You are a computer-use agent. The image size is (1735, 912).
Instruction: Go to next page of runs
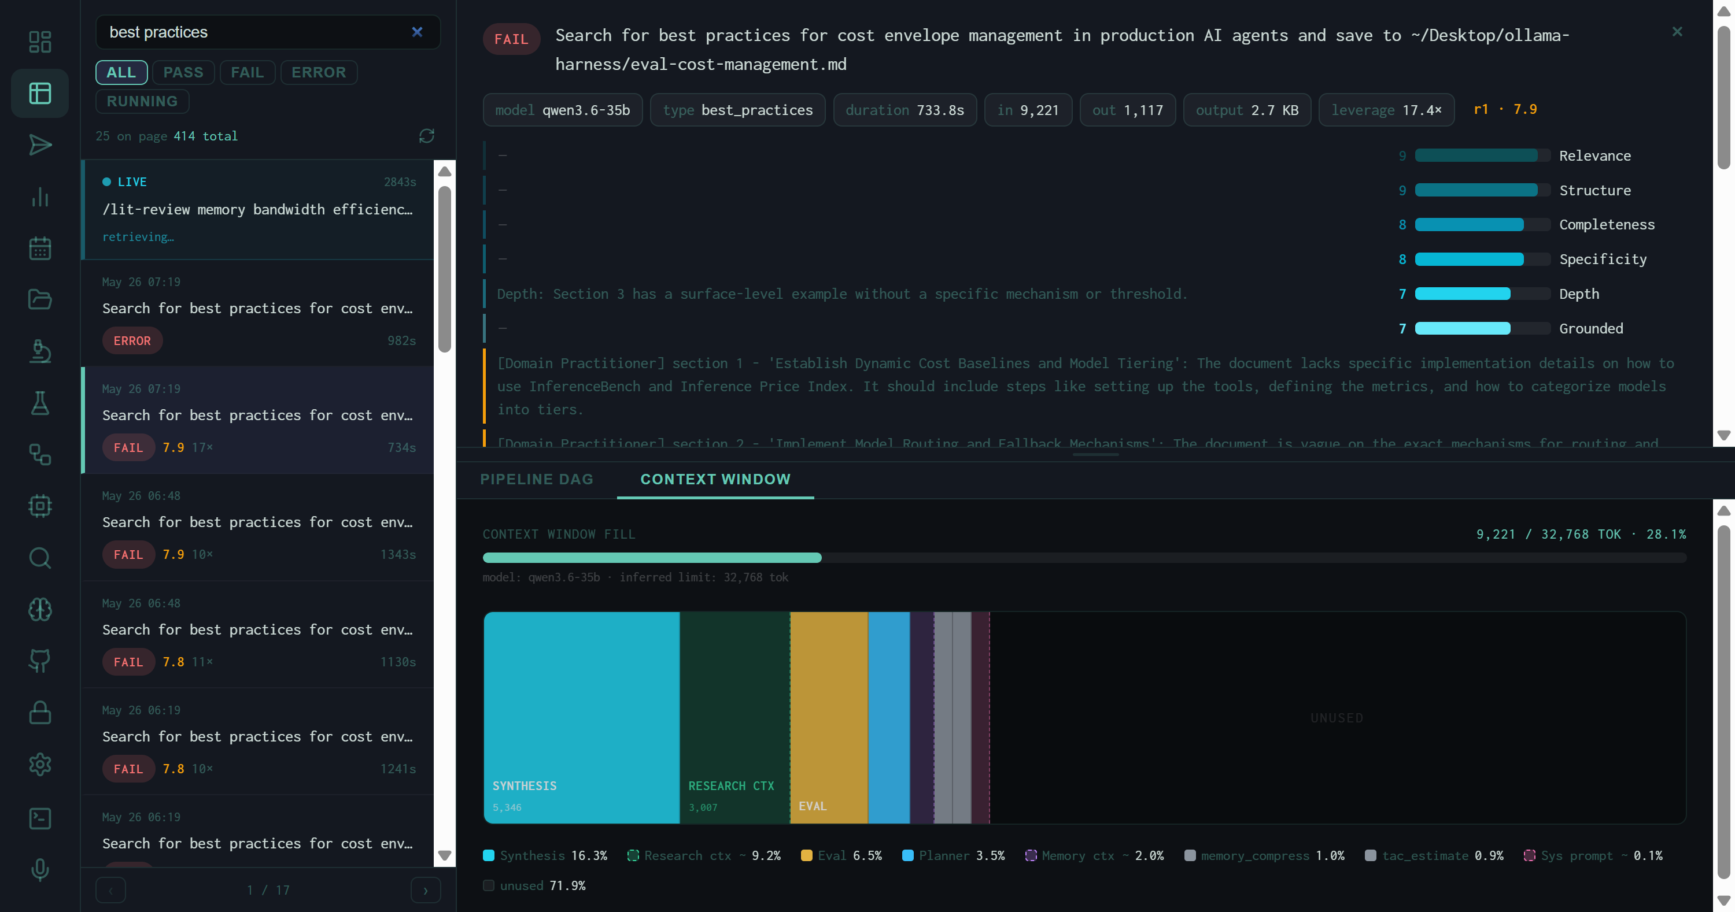pyautogui.click(x=425, y=890)
